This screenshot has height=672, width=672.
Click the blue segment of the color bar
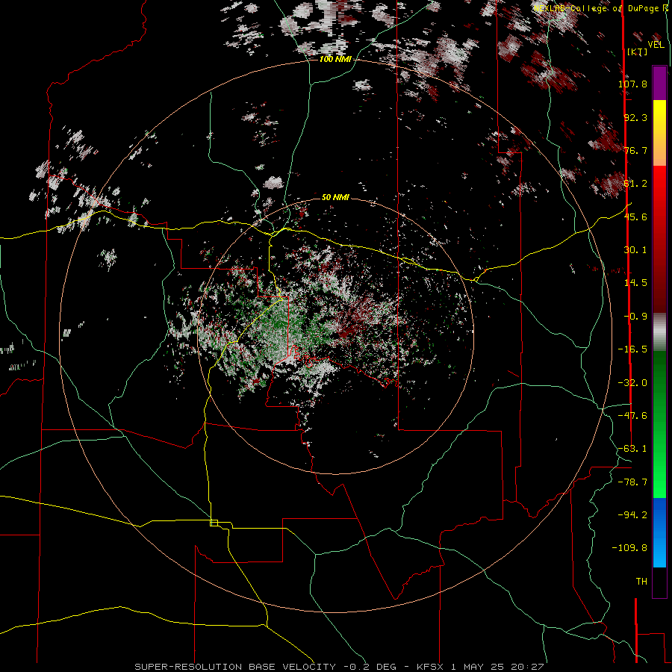[x=659, y=532]
